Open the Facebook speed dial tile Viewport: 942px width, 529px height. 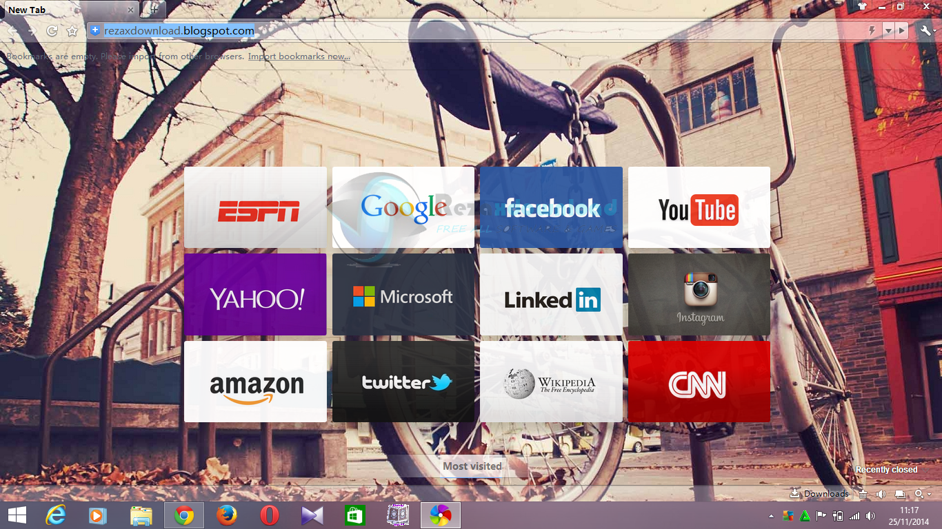coord(551,207)
